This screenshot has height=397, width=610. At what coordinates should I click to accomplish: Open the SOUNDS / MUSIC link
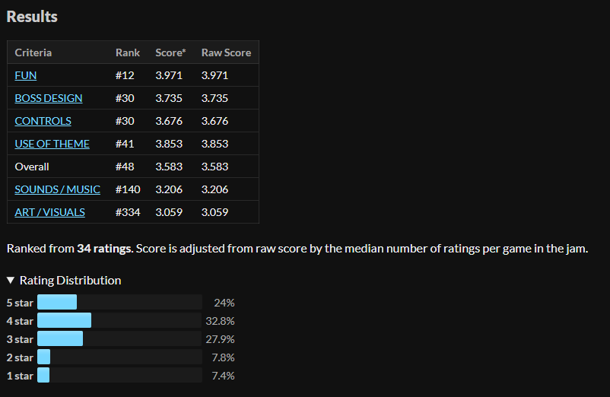point(58,189)
